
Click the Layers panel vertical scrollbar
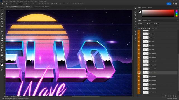pos(178,72)
